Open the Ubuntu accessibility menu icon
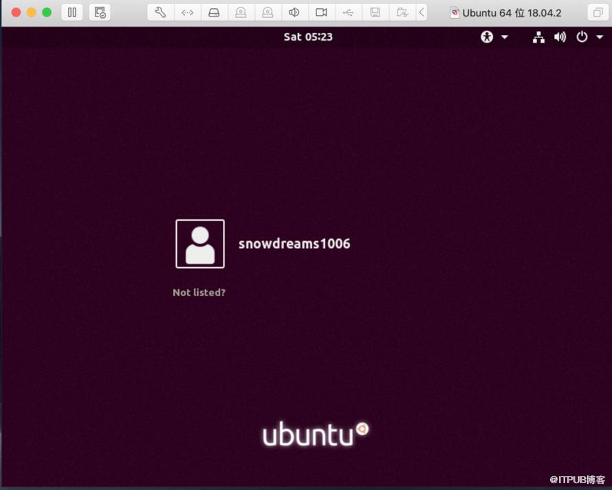Viewport: 612px width, 490px height. [x=487, y=37]
